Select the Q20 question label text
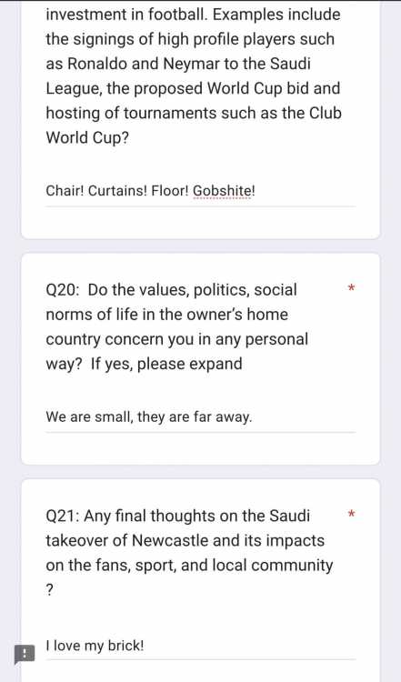 pos(176,327)
